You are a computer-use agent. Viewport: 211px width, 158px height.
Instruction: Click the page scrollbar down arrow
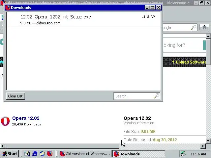click(x=208, y=141)
